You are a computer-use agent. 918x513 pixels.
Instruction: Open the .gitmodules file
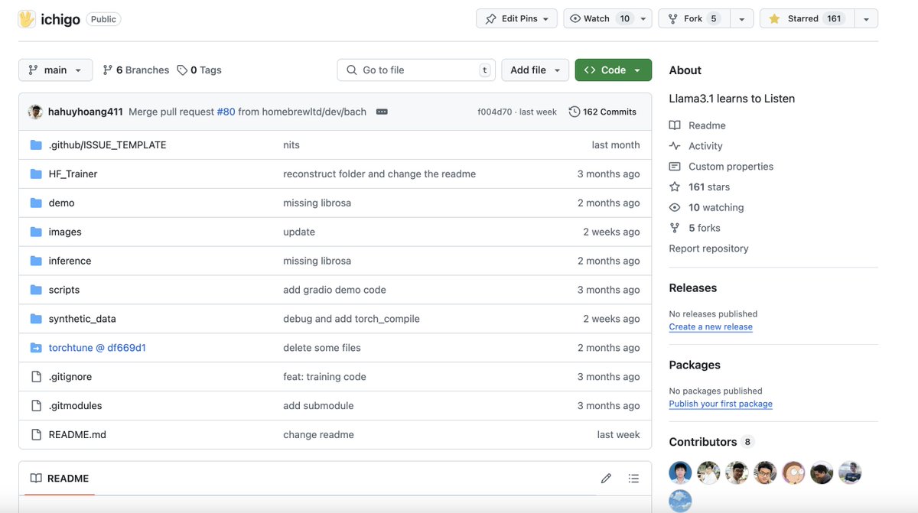coord(75,406)
